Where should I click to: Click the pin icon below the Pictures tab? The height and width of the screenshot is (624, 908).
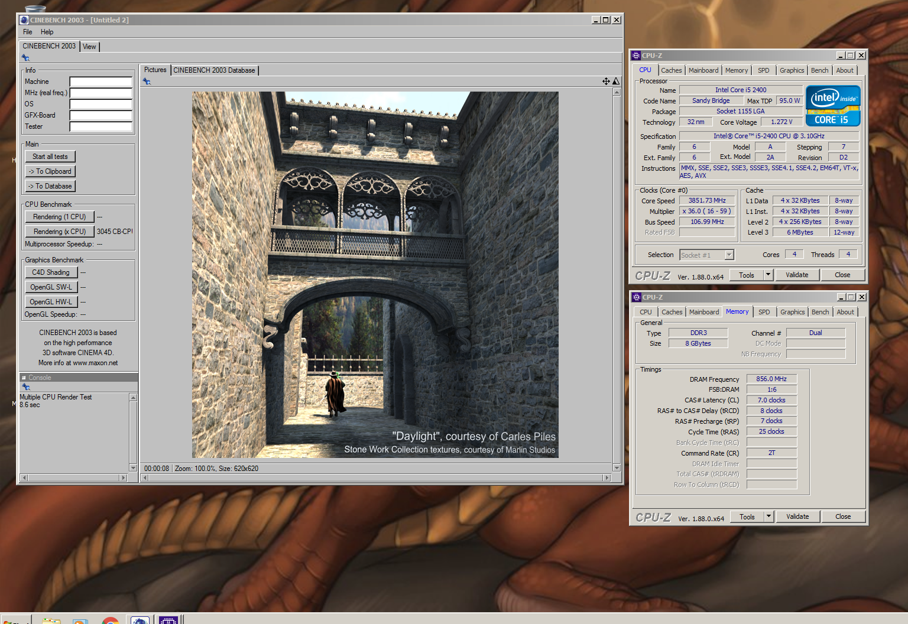pyautogui.click(x=147, y=82)
